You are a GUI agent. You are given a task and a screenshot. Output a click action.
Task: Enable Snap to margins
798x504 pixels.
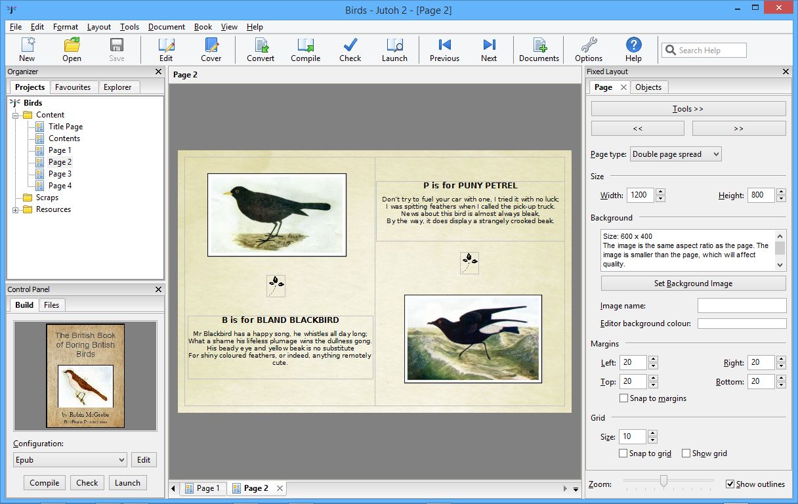[x=623, y=398]
